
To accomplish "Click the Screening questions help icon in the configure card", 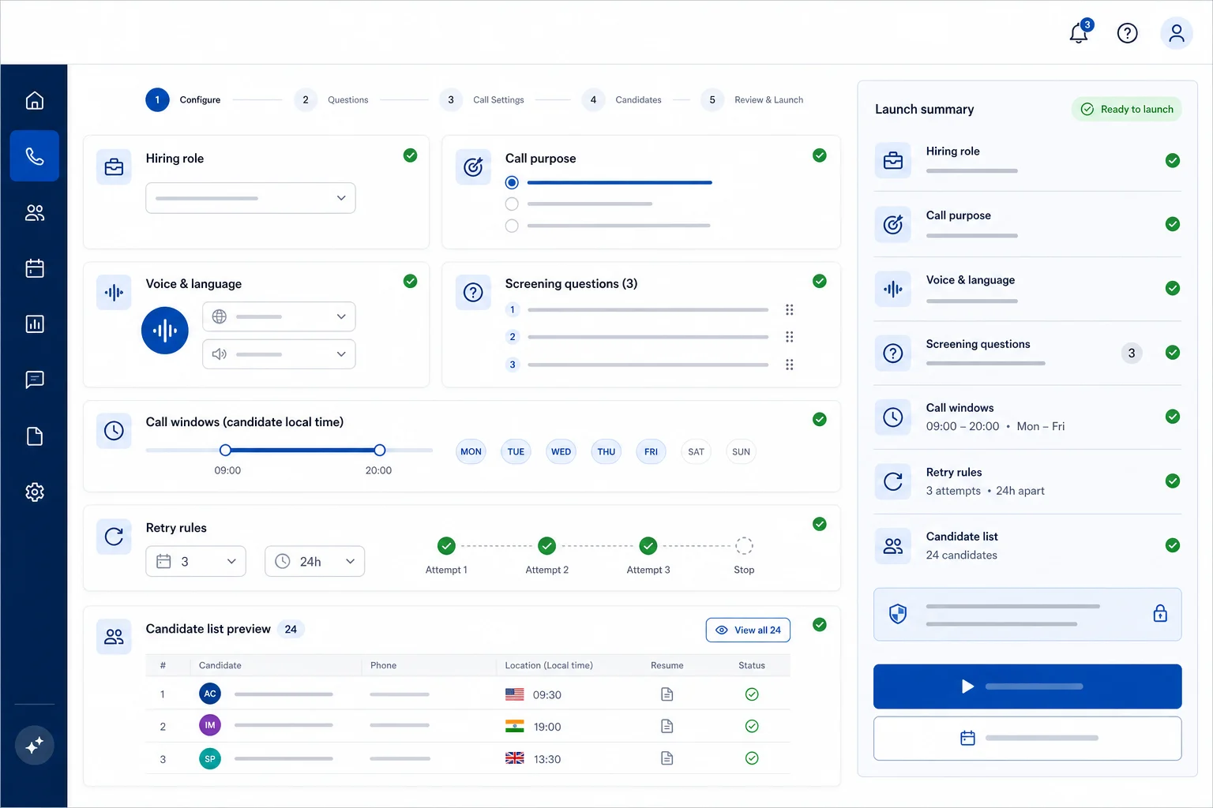I will (473, 293).
